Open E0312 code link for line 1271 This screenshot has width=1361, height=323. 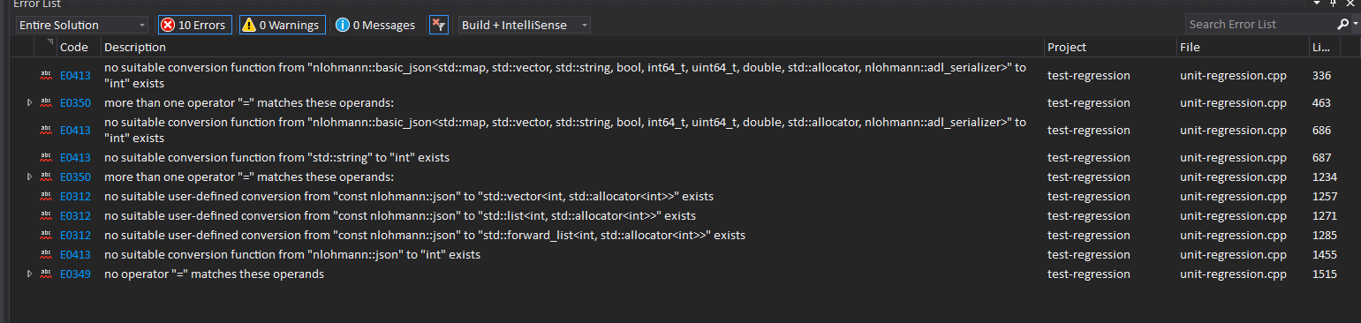75,215
